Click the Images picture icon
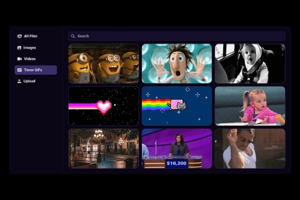This screenshot has height=200, width=300. 19,47
